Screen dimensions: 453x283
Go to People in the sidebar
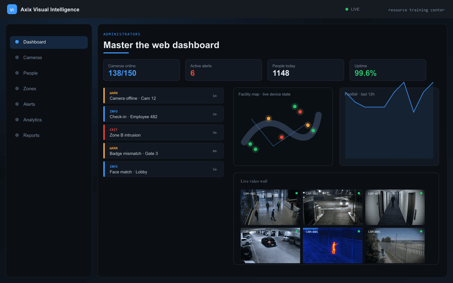(x=49, y=73)
